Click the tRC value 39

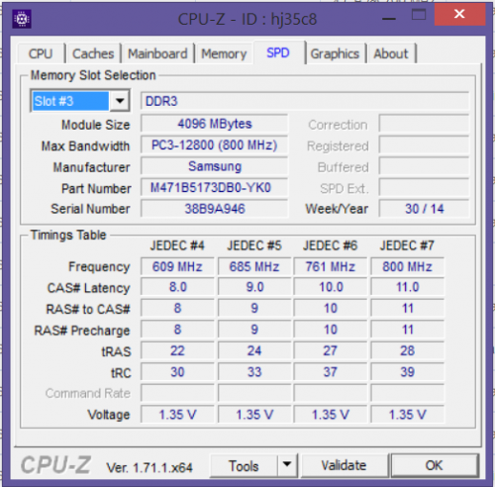coord(407,372)
